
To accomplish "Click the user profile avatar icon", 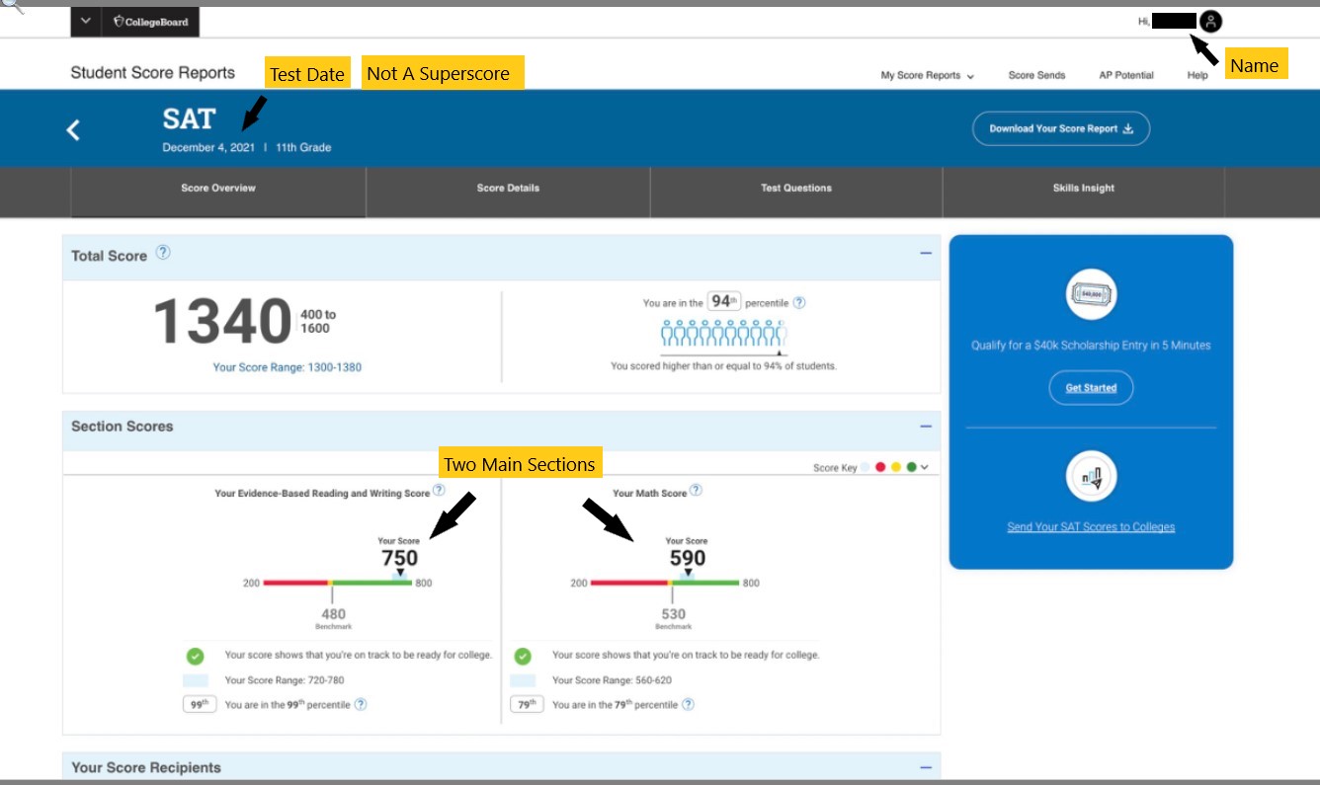I will pyautogui.click(x=1210, y=22).
